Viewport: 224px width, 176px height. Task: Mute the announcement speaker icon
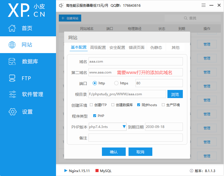click(x=61, y=5)
